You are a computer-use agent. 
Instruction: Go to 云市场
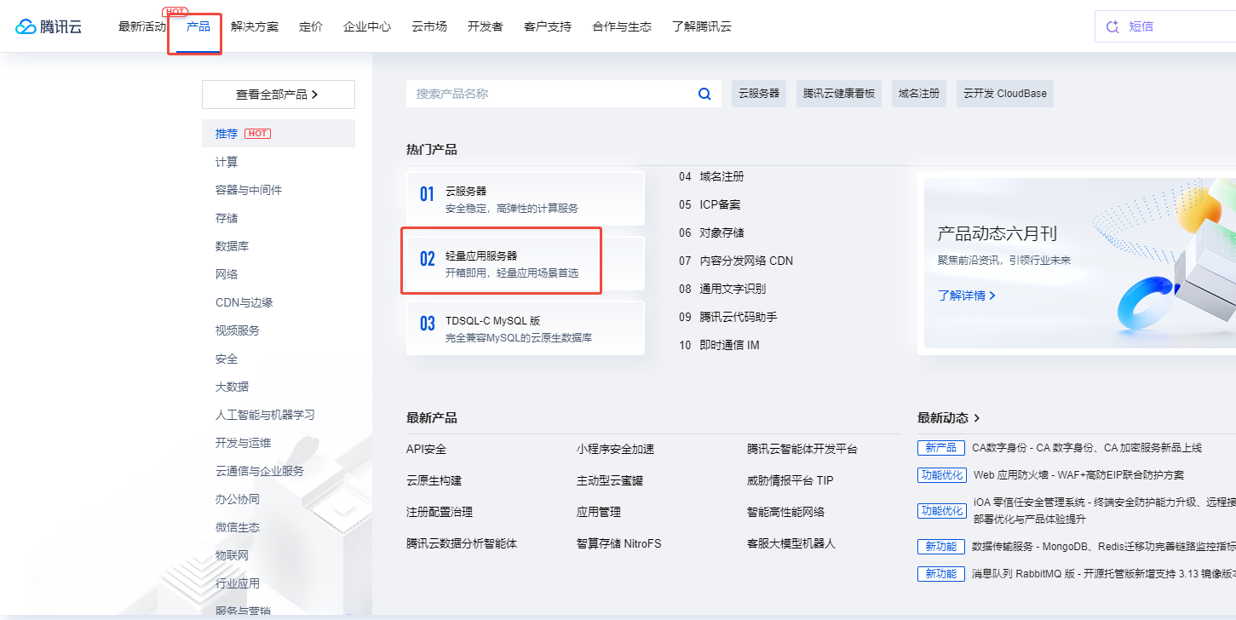point(429,26)
